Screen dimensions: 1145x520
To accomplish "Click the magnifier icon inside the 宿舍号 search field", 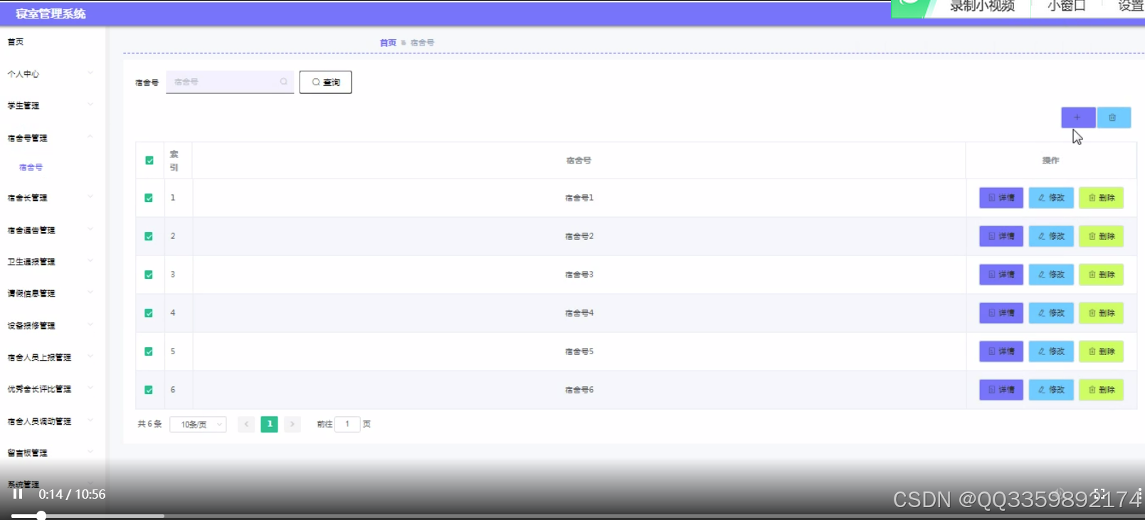I will tap(283, 82).
